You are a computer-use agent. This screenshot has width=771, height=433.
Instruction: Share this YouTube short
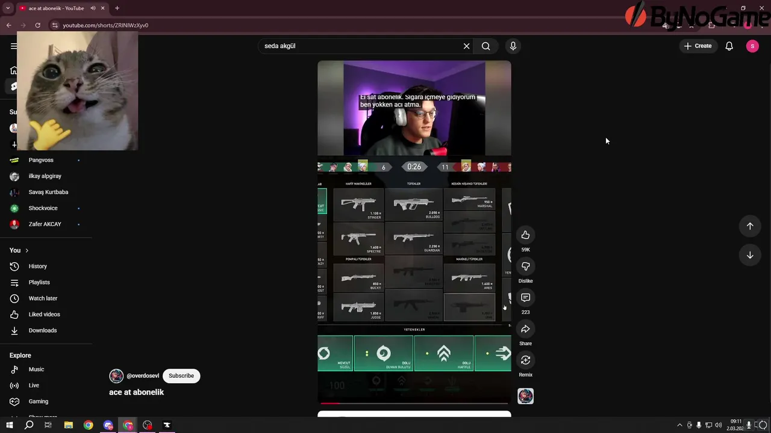click(525, 329)
